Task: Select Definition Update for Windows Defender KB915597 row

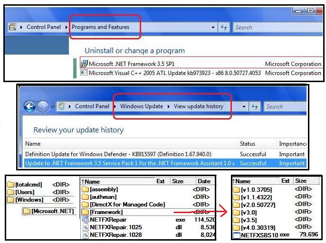Action: 164,154
